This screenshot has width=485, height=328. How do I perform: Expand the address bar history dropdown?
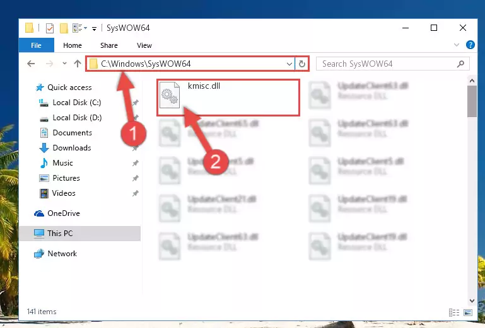coord(289,64)
